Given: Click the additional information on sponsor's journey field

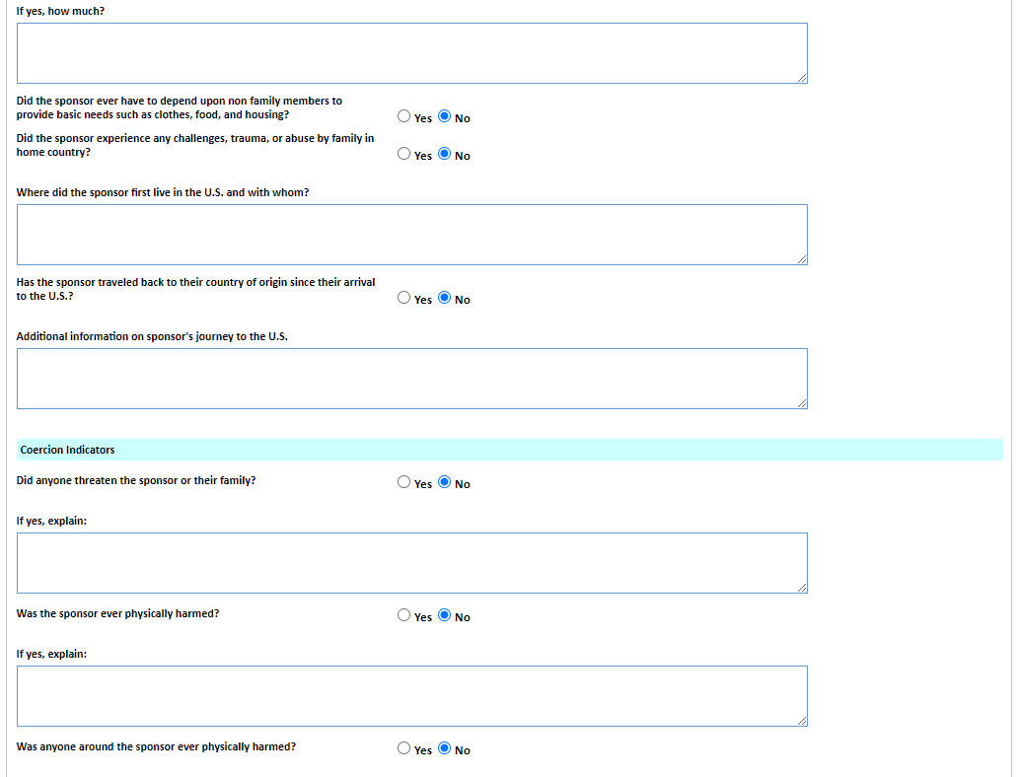Looking at the screenshot, I should click(x=411, y=379).
